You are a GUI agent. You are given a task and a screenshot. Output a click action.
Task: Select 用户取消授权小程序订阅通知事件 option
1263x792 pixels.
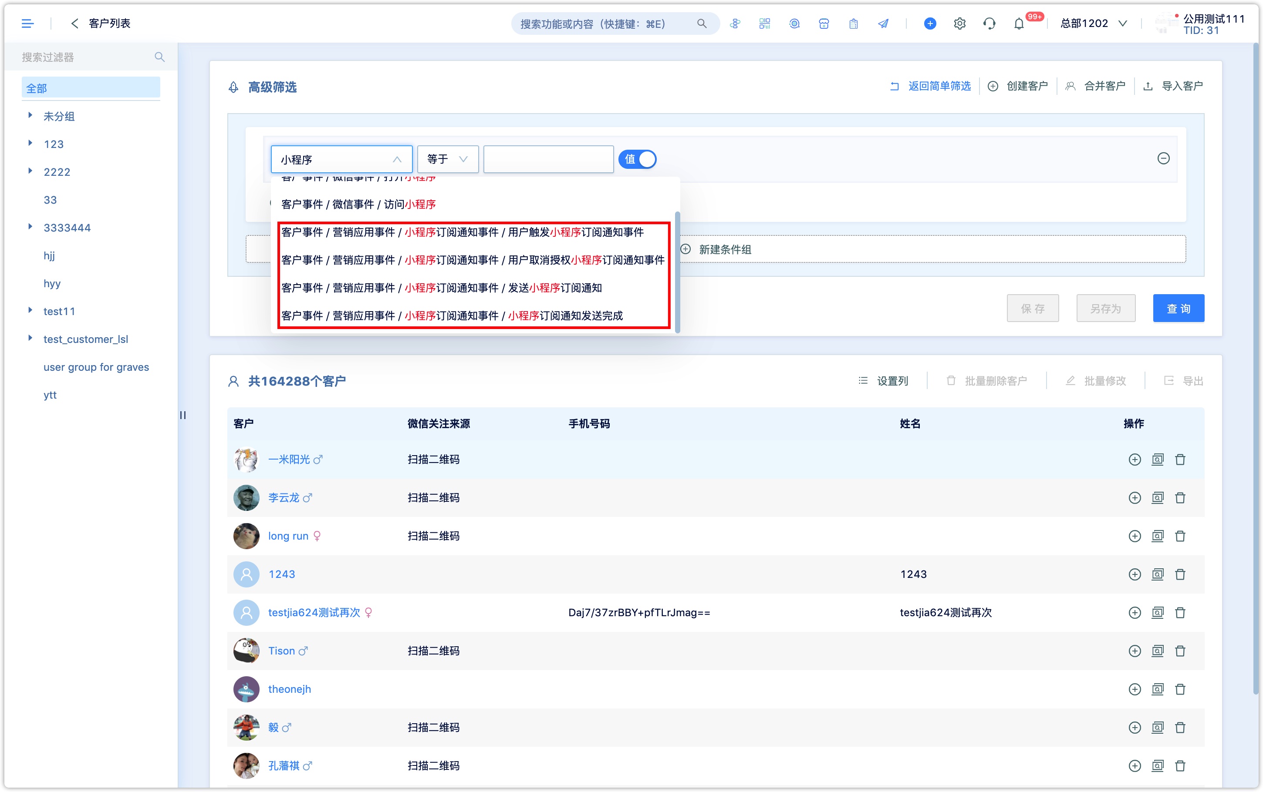[x=474, y=260]
